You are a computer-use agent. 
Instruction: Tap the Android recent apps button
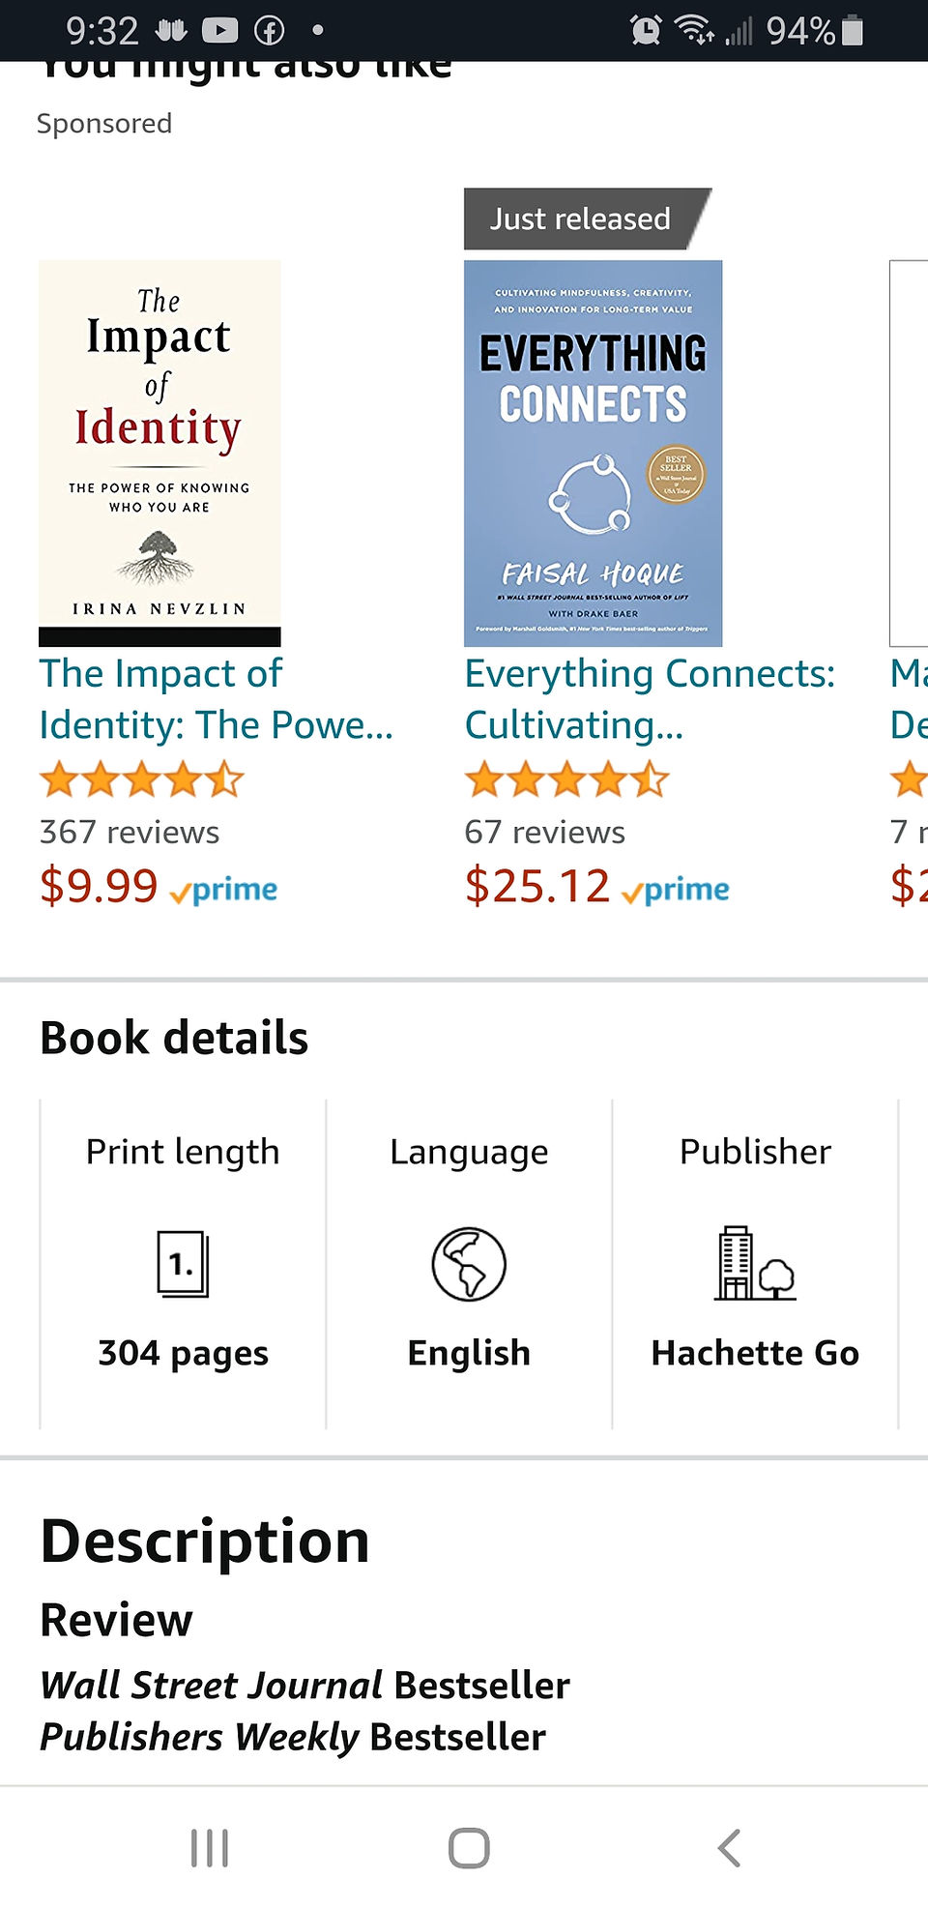pos(209,1848)
